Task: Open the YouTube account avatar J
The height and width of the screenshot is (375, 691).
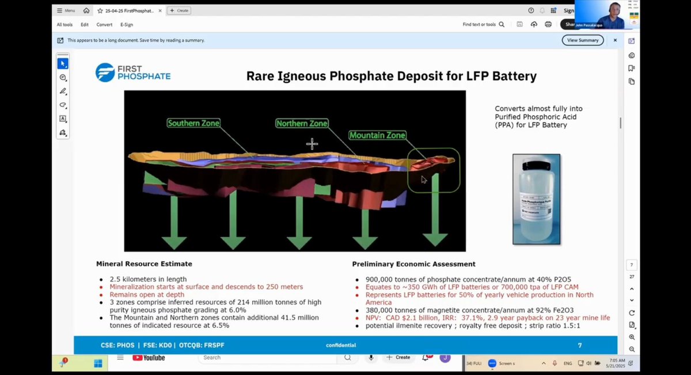Action: (445, 357)
